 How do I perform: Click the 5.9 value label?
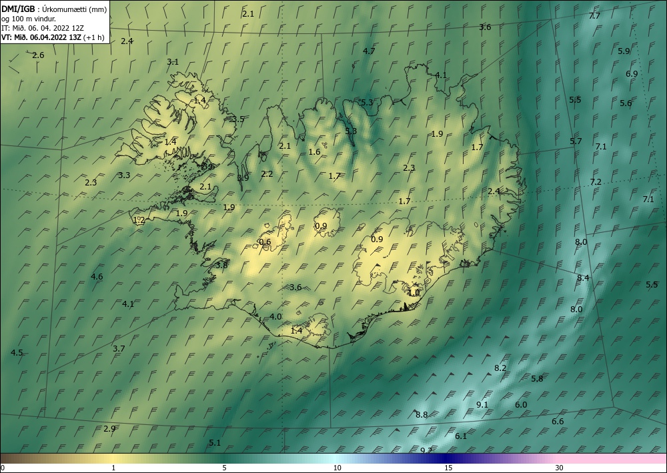[x=624, y=51]
